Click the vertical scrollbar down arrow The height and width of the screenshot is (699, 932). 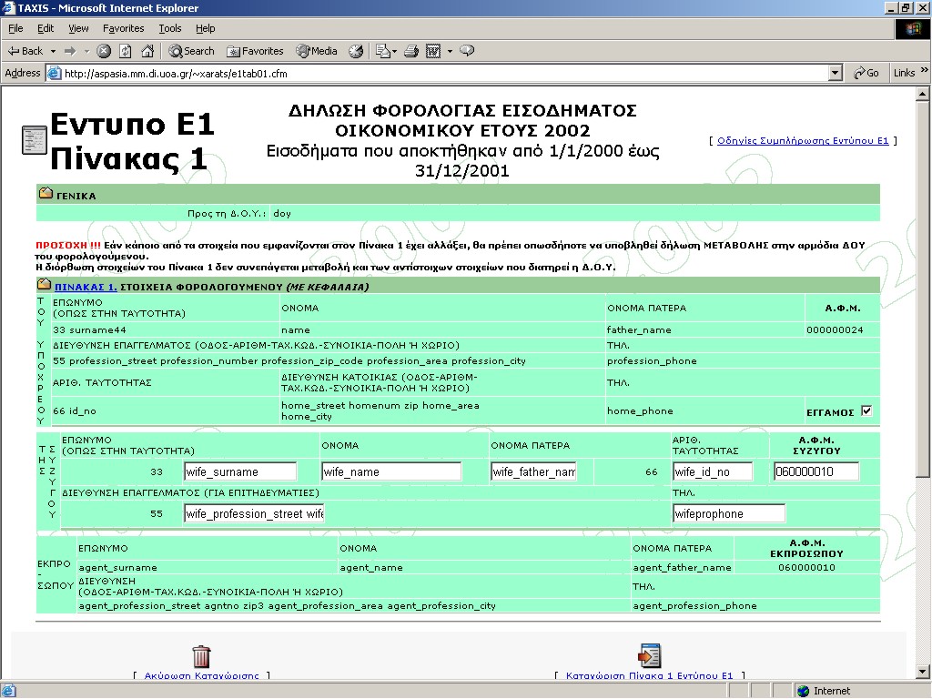tap(923, 673)
